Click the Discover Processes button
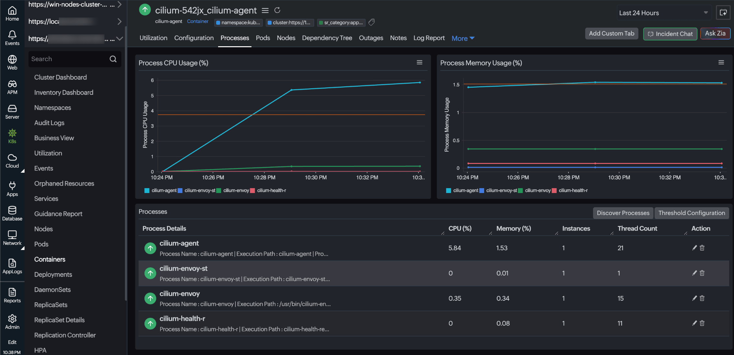 (x=623, y=213)
